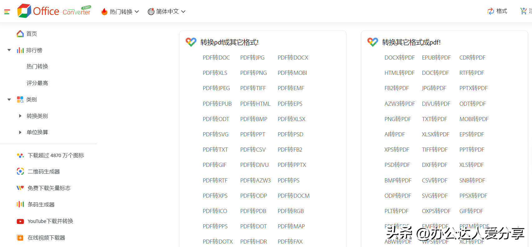Click the PPTX转PDF link
The height and width of the screenshot is (247, 532).
pos(473,88)
